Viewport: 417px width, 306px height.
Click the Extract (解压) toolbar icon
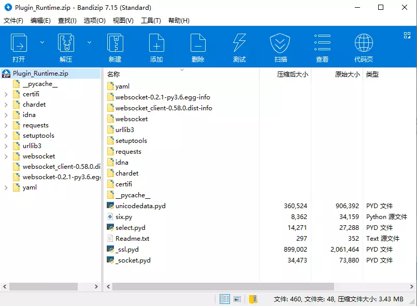pyautogui.click(x=66, y=48)
